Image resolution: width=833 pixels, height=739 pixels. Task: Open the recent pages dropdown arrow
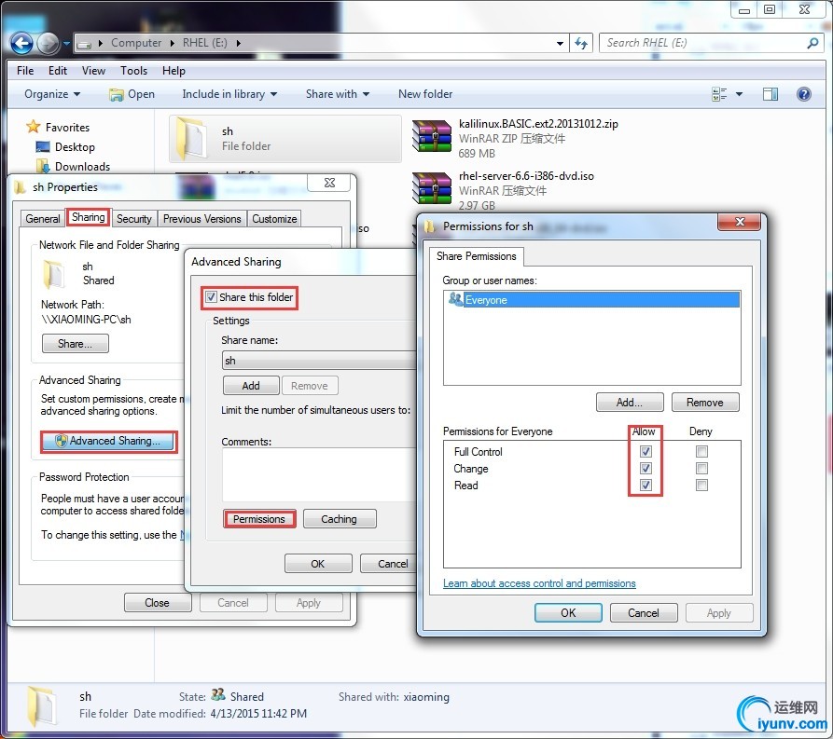66,43
